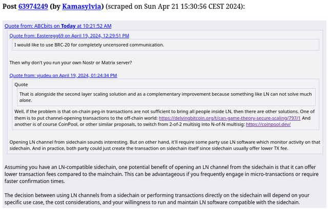This screenshot has width=328, height=210.
Task: Follow the 'Quote from: ABCbits' link
Action: 58,26
